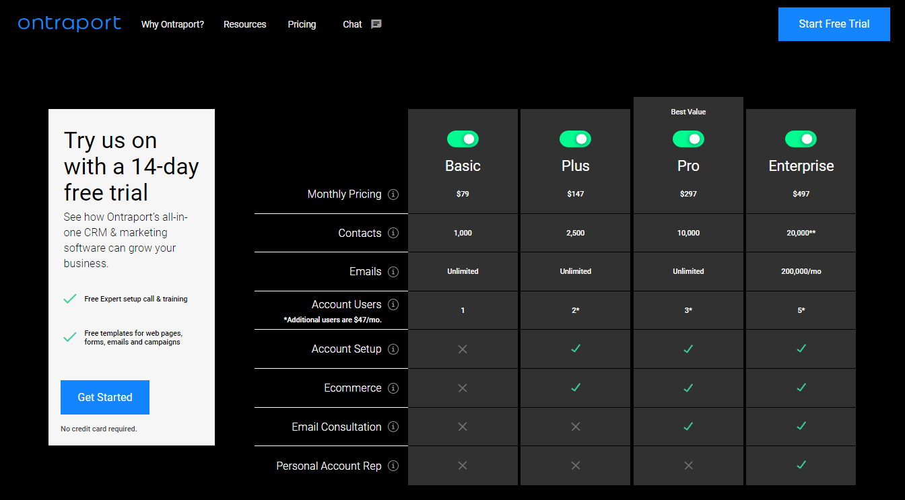Click the $147 Plus price
The image size is (905, 500).
[x=575, y=194]
